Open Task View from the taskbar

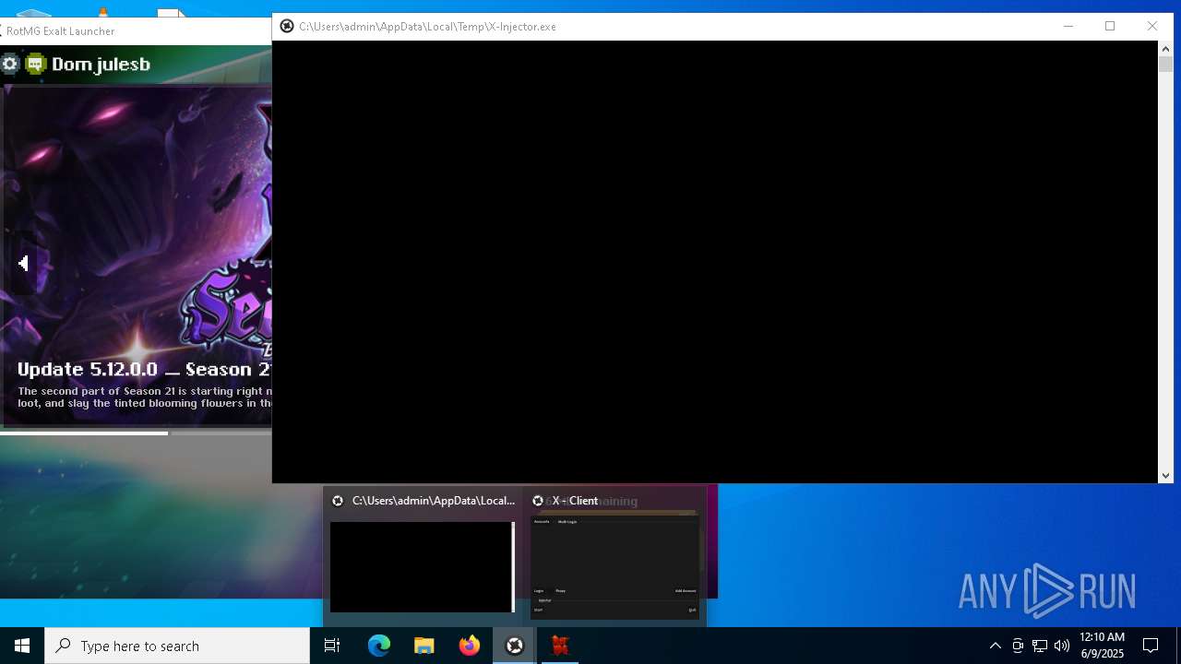tap(332, 646)
